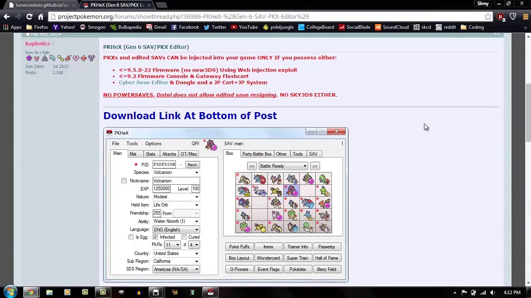Image resolution: width=531 pixels, height=298 pixels.
Task: Click the taskbar volume speaker icon
Action: tap(492, 293)
